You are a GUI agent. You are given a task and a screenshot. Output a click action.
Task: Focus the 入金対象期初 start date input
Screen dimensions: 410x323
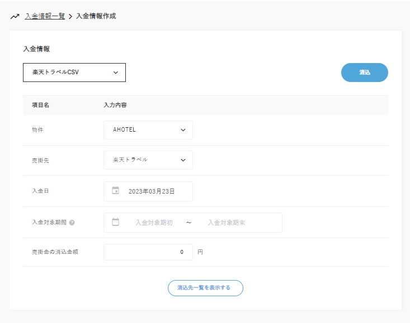click(x=154, y=223)
